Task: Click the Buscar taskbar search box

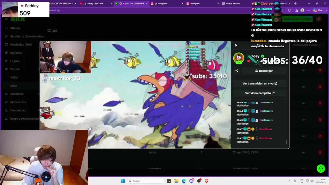Action: [x=146, y=181]
